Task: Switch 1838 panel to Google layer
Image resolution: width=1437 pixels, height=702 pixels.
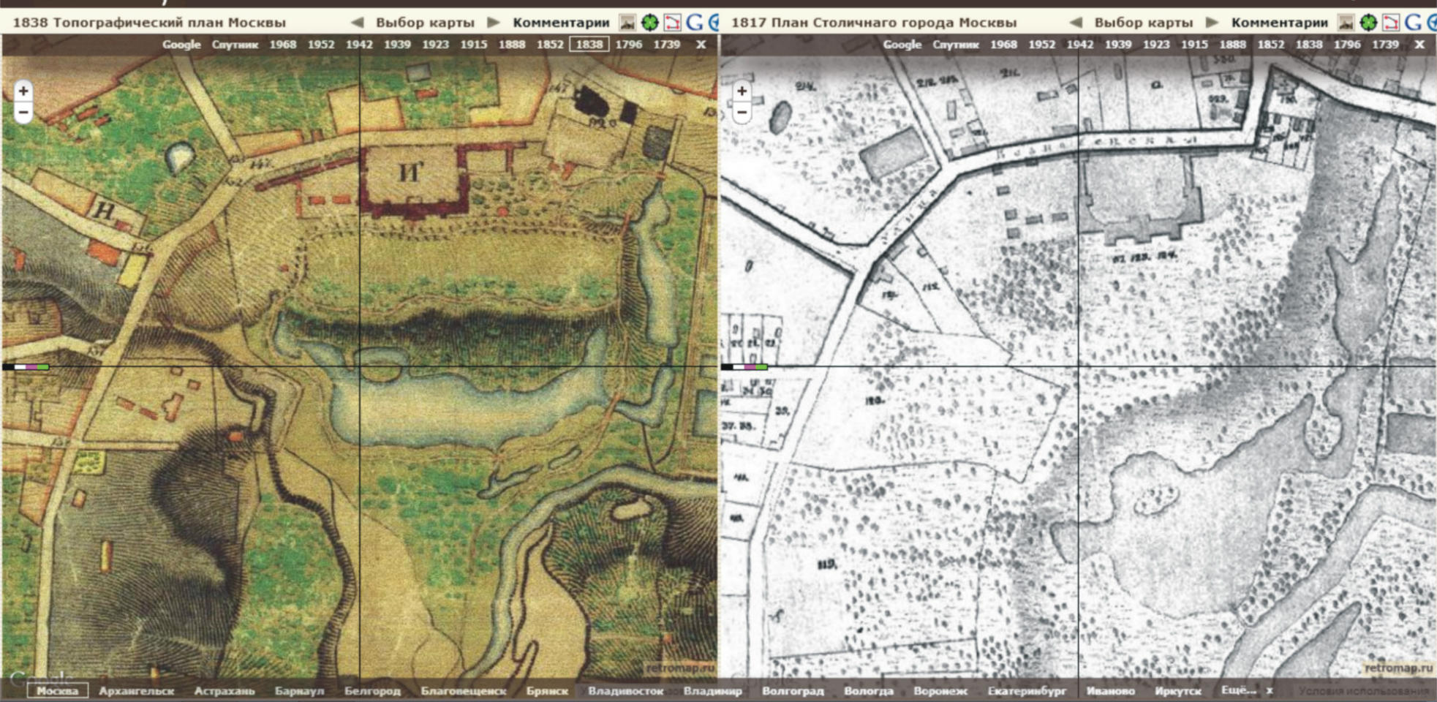Action: (x=181, y=45)
